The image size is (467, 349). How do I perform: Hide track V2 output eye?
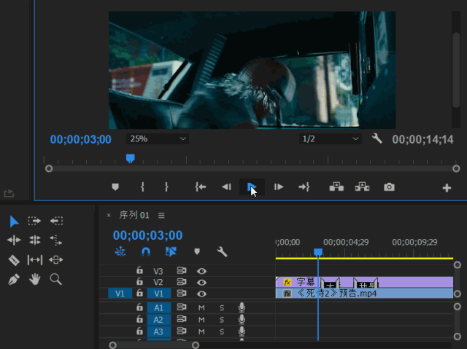[x=201, y=283]
